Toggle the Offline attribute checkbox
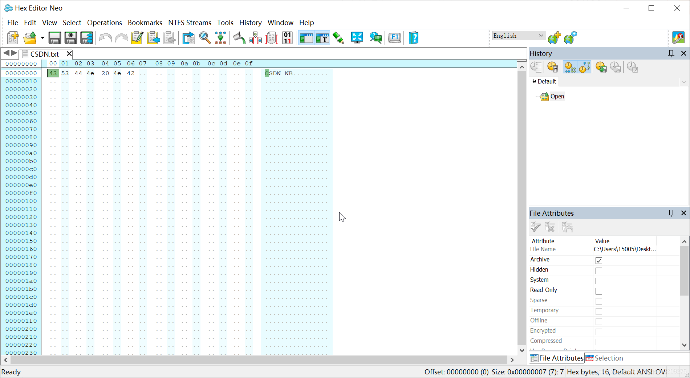Viewport: 690px width, 378px height. click(x=599, y=321)
